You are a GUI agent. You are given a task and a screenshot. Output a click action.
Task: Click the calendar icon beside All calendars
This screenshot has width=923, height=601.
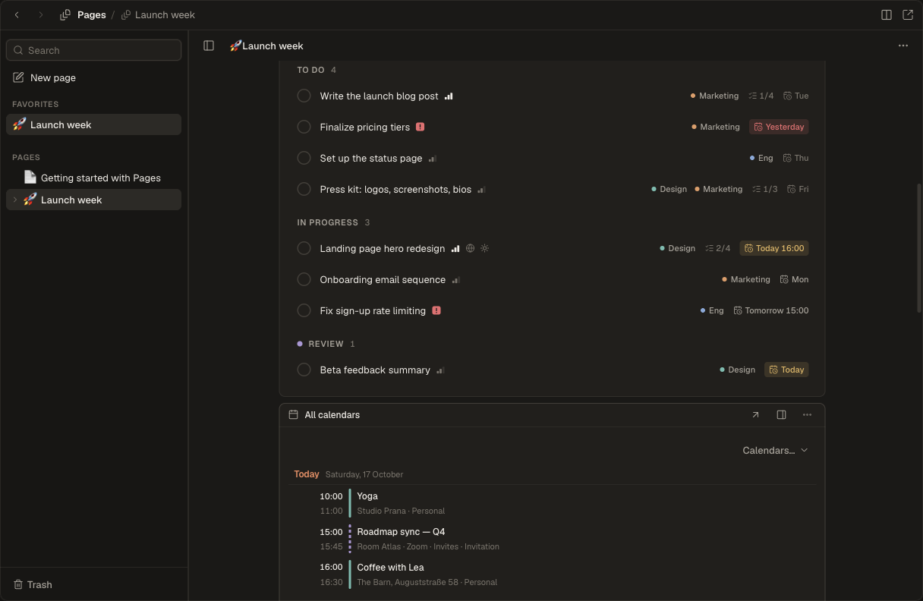293,414
